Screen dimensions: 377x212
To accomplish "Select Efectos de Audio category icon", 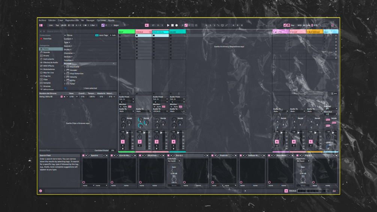I will pyautogui.click(x=41, y=63).
